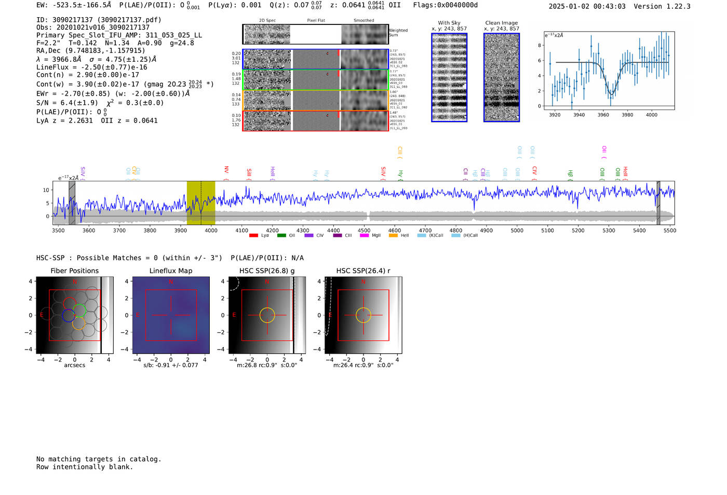The width and height of the screenshot is (727, 495).
Task: Click the yellow highlighted region in the spectrum
Action: [201, 203]
